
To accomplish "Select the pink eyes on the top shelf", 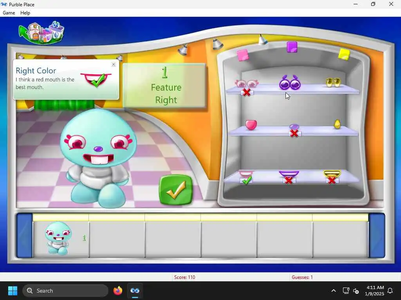I will coord(247,83).
